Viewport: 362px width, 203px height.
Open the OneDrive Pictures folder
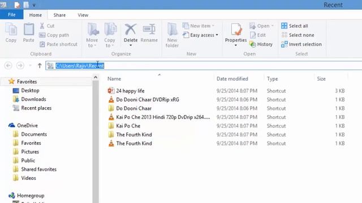point(26,152)
